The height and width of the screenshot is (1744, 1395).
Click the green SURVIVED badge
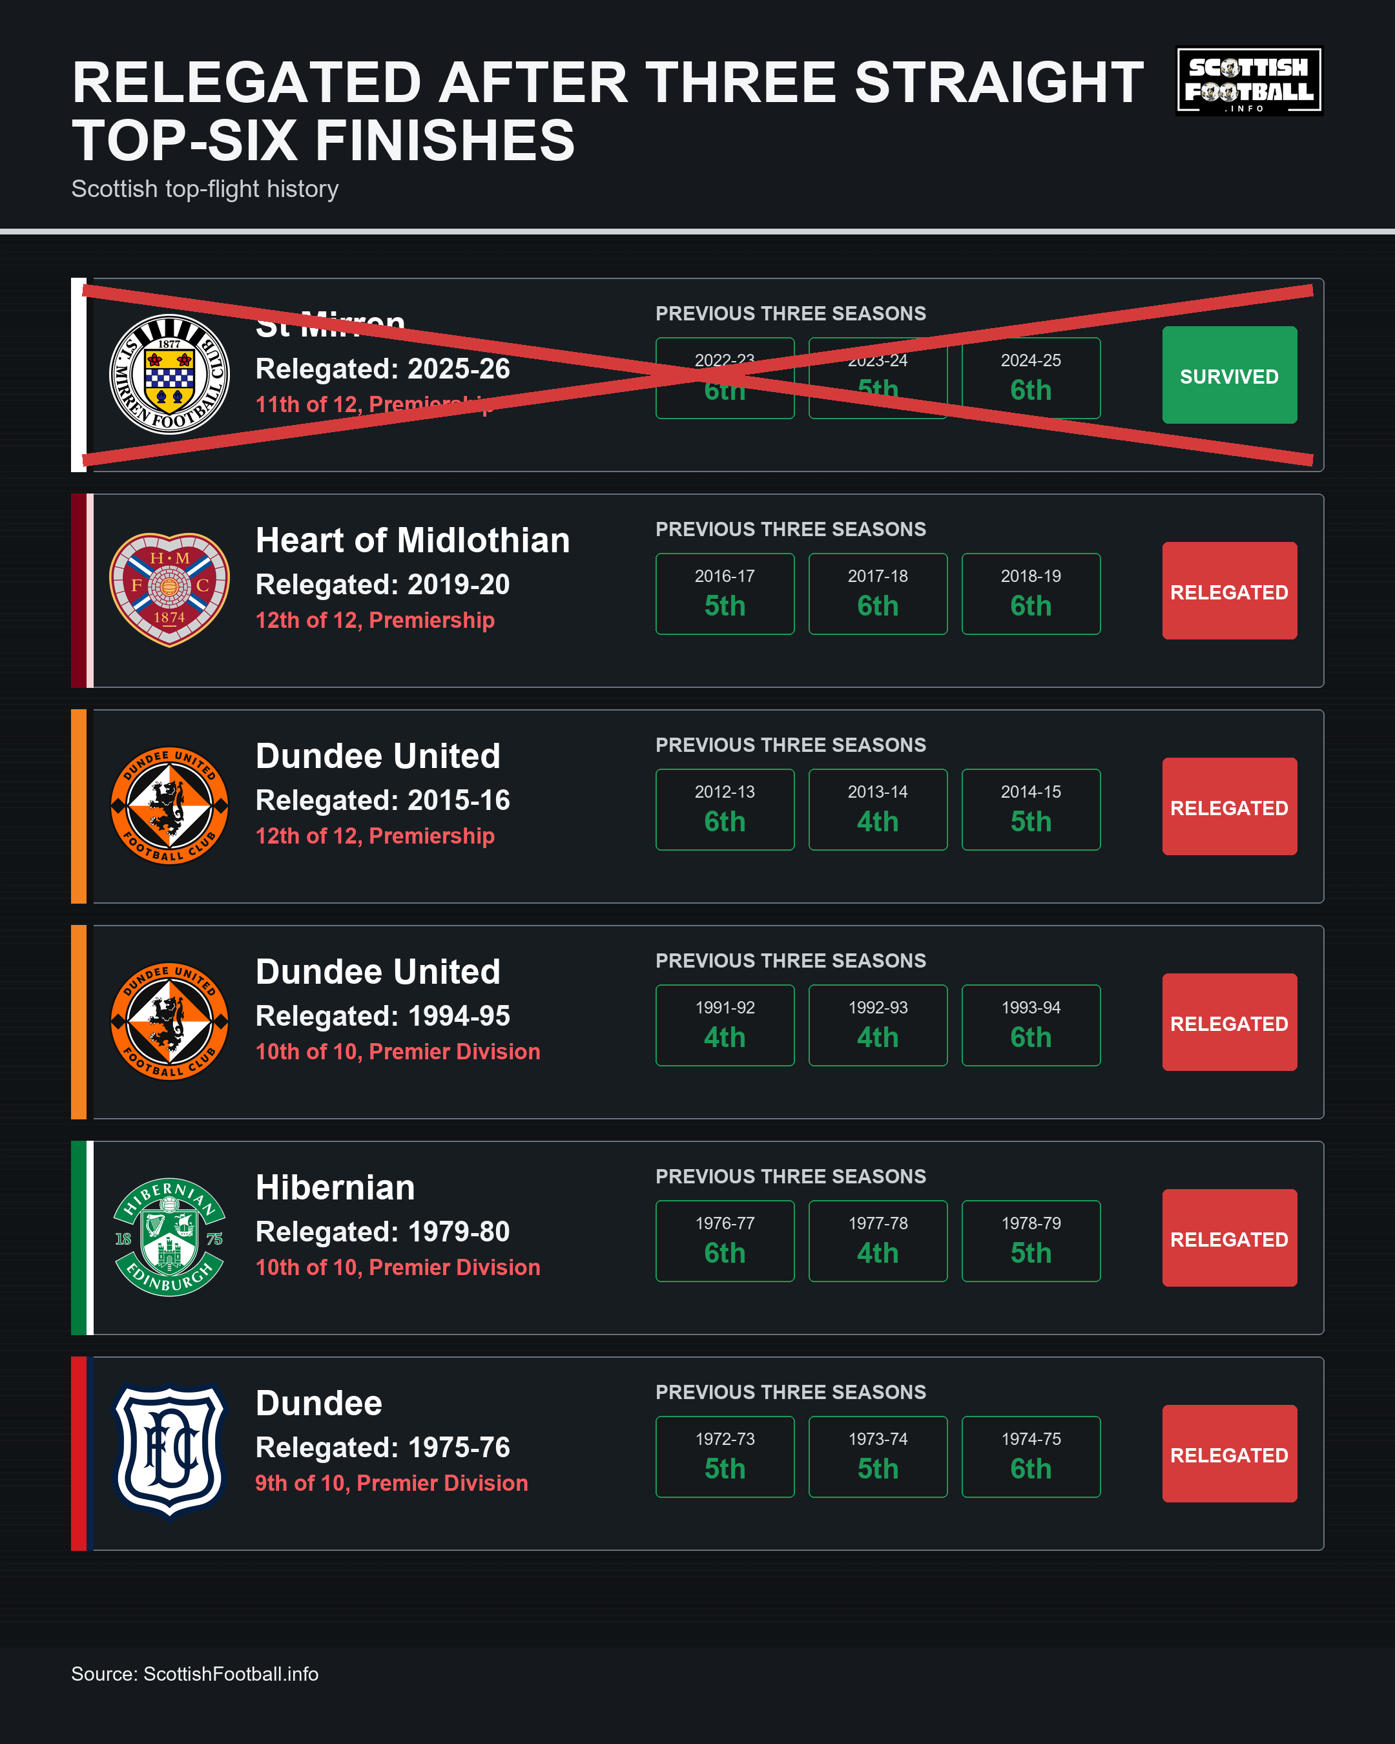tap(1229, 375)
